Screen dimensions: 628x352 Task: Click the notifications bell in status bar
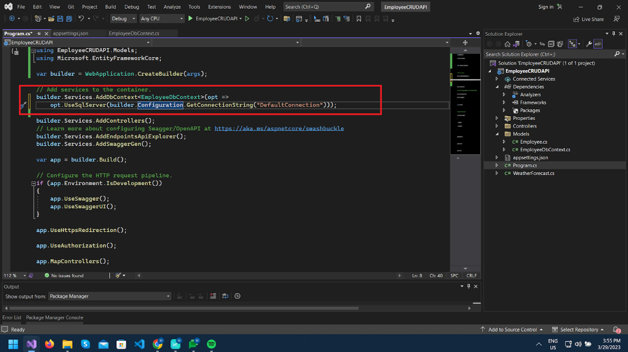pyautogui.click(x=616, y=330)
